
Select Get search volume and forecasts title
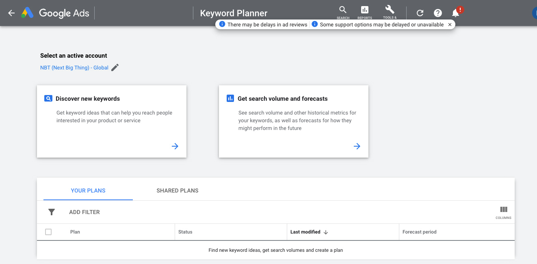click(283, 99)
